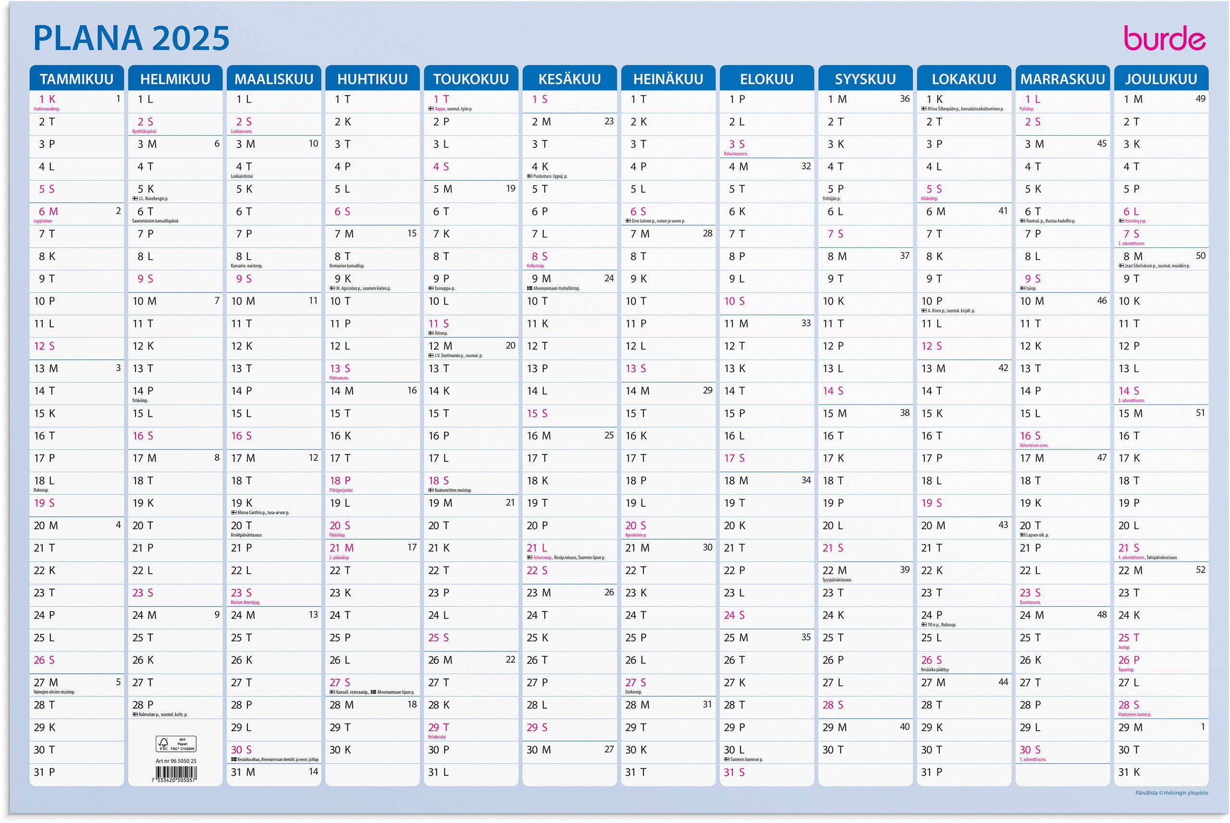The width and height of the screenshot is (1230, 823).
Task: Click the flag icon beside Vappu label
Action: (x=430, y=109)
